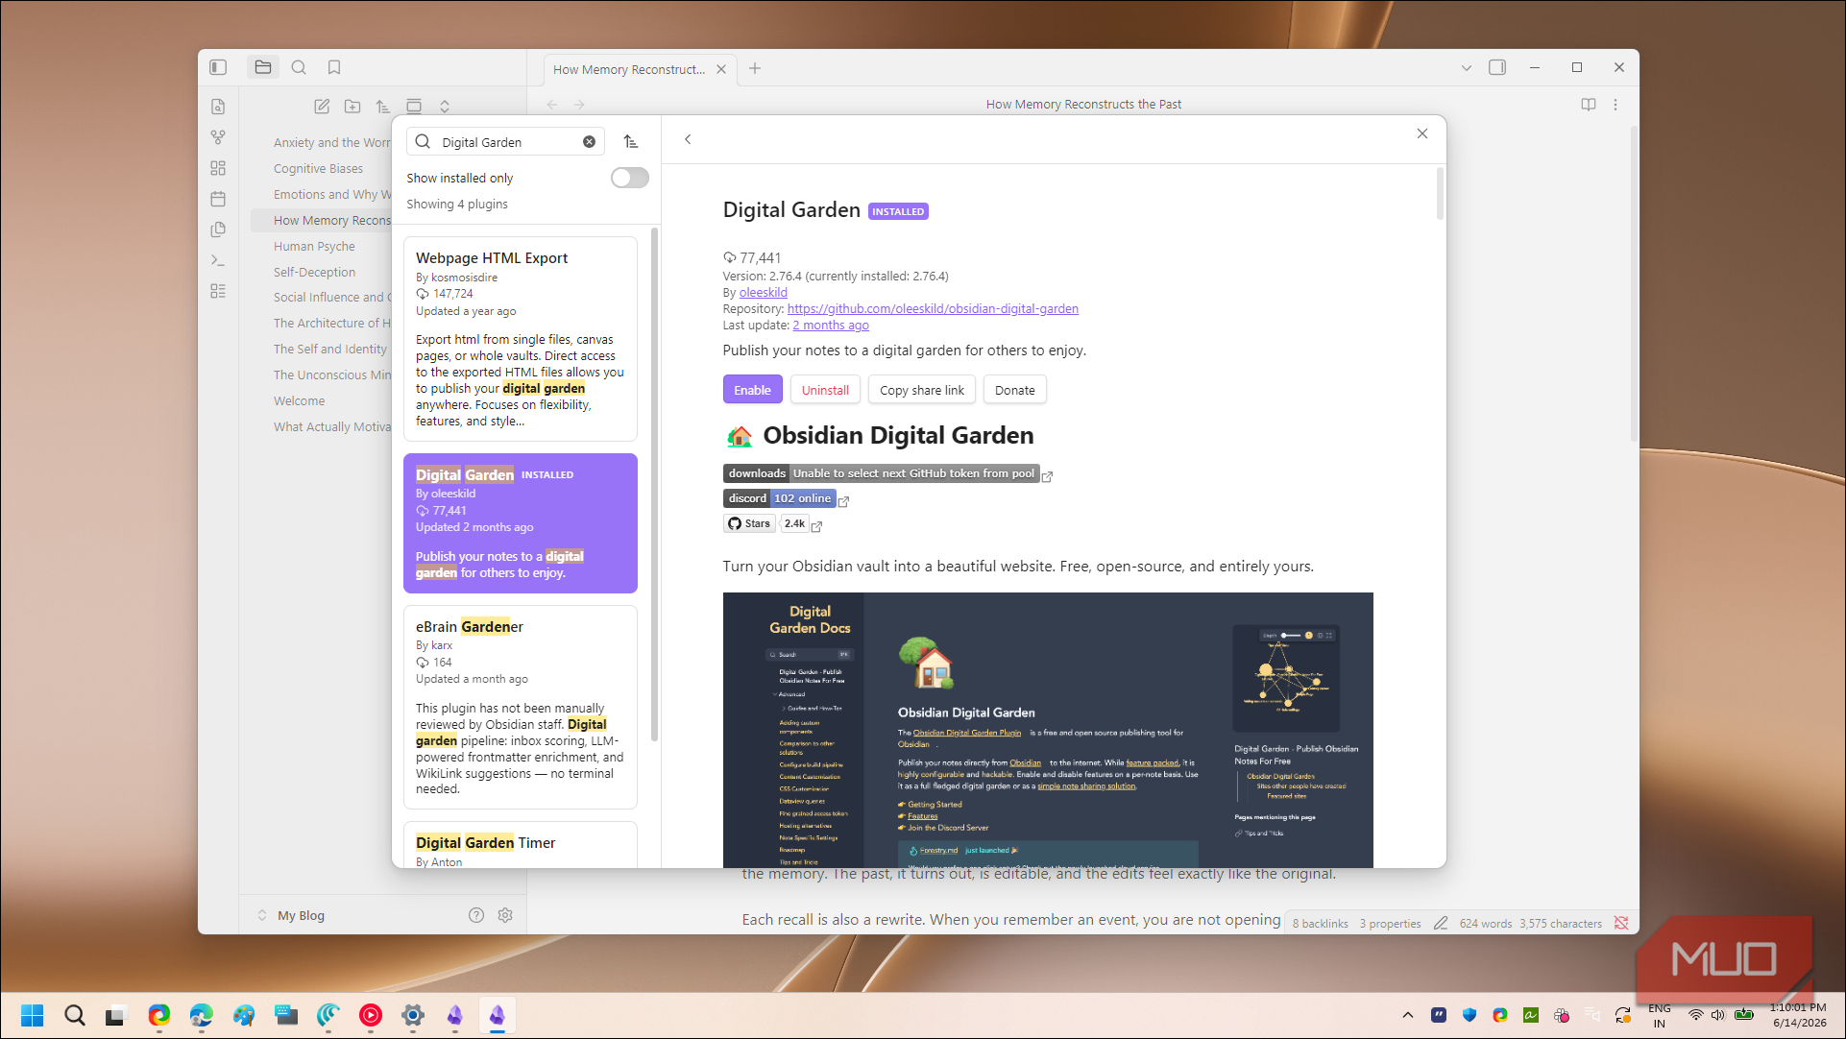Image resolution: width=1846 pixels, height=1039 pixels.
Task: Navigate back in note history
Action: click(x=552, y=105)
